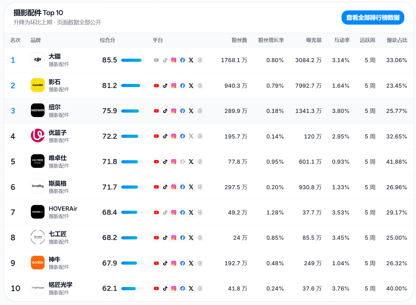Select the 综合分 column header
416x305 pixels.
click(x=107, y=40)
